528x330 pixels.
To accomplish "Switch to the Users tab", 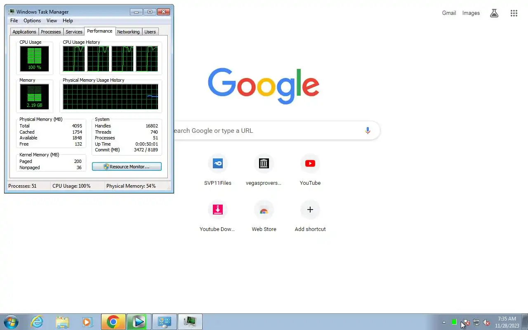I will click(150, 32).
